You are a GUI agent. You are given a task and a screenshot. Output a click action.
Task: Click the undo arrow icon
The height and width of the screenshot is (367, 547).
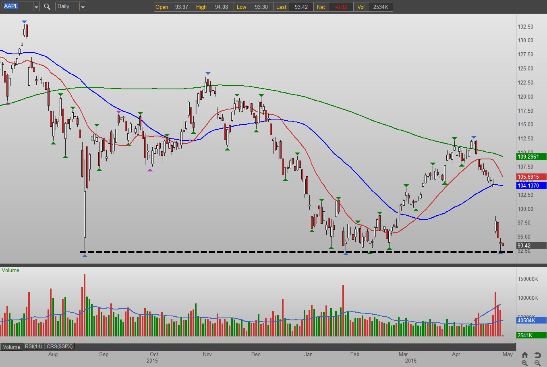537,355
